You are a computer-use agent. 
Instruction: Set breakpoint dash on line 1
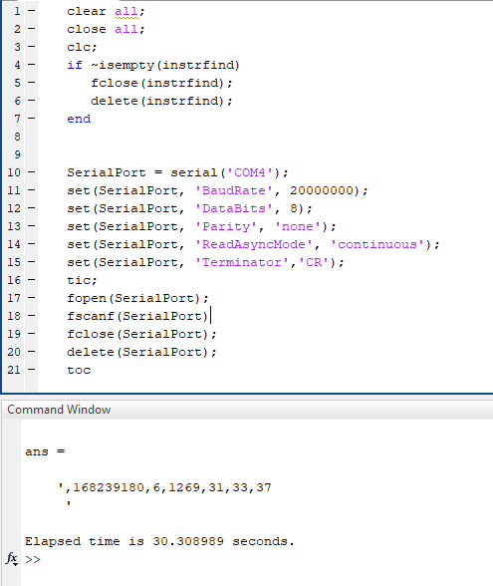pos(32,11)
